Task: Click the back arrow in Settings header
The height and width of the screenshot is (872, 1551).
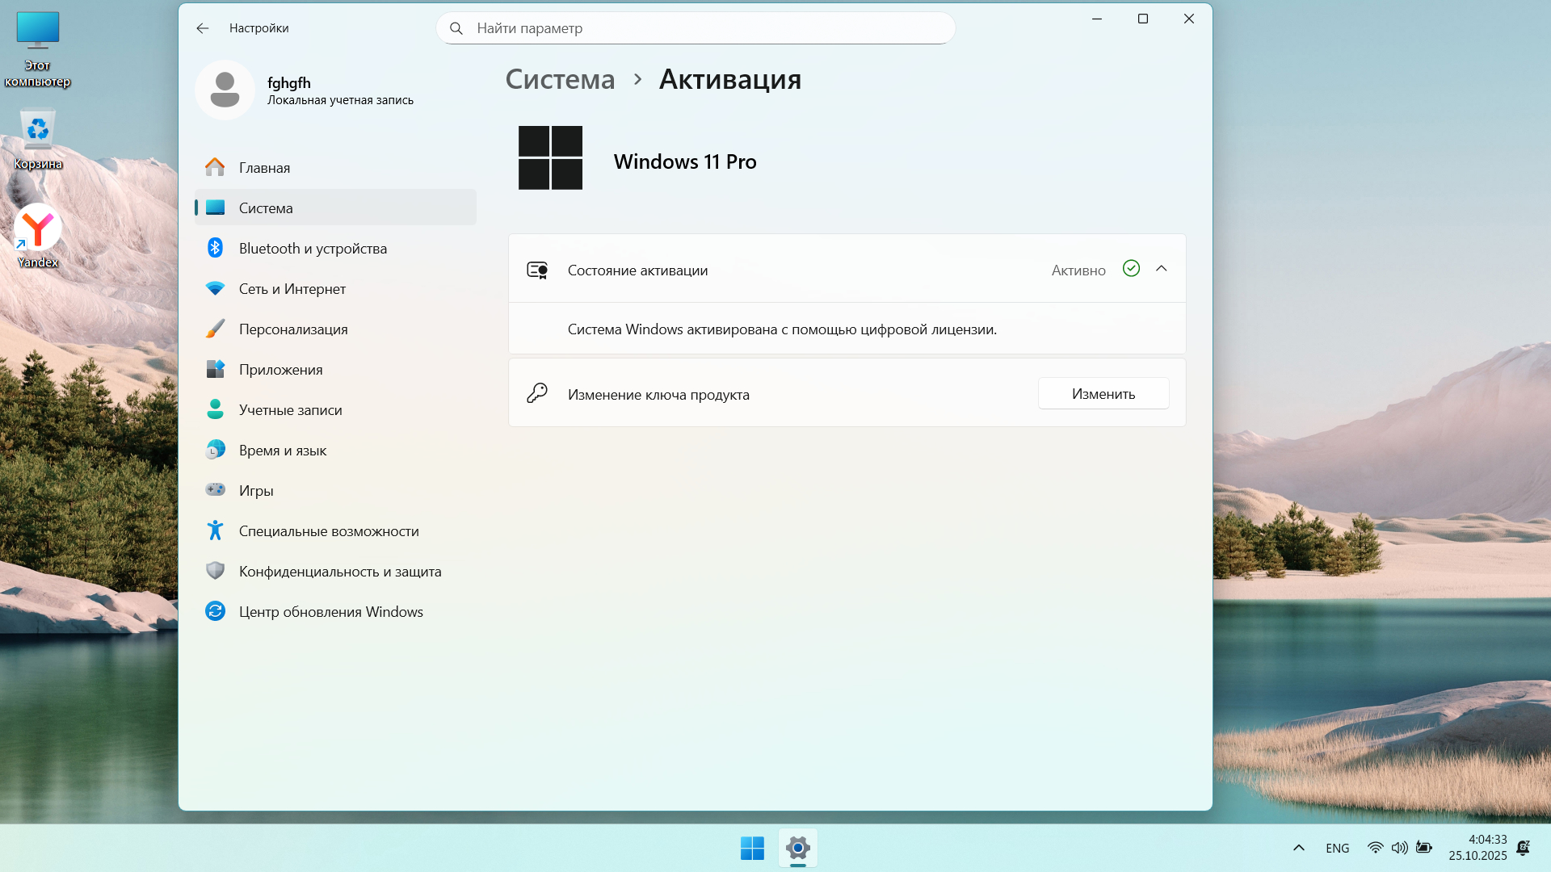Action: (202, 28)
